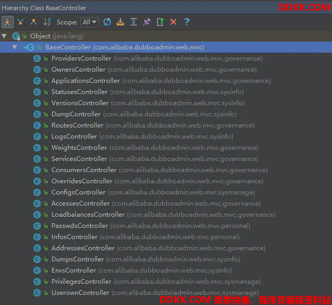Click the class icon next to StatusesController

(x=37, y=92)
